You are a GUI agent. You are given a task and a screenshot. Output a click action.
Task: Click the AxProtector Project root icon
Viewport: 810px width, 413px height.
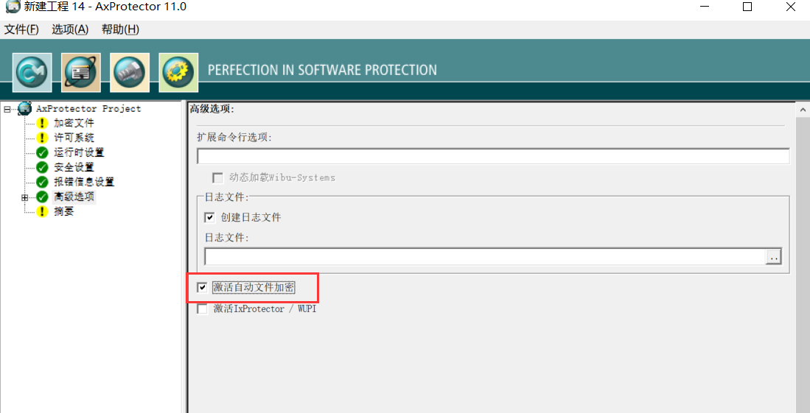(x=25, y=109)
